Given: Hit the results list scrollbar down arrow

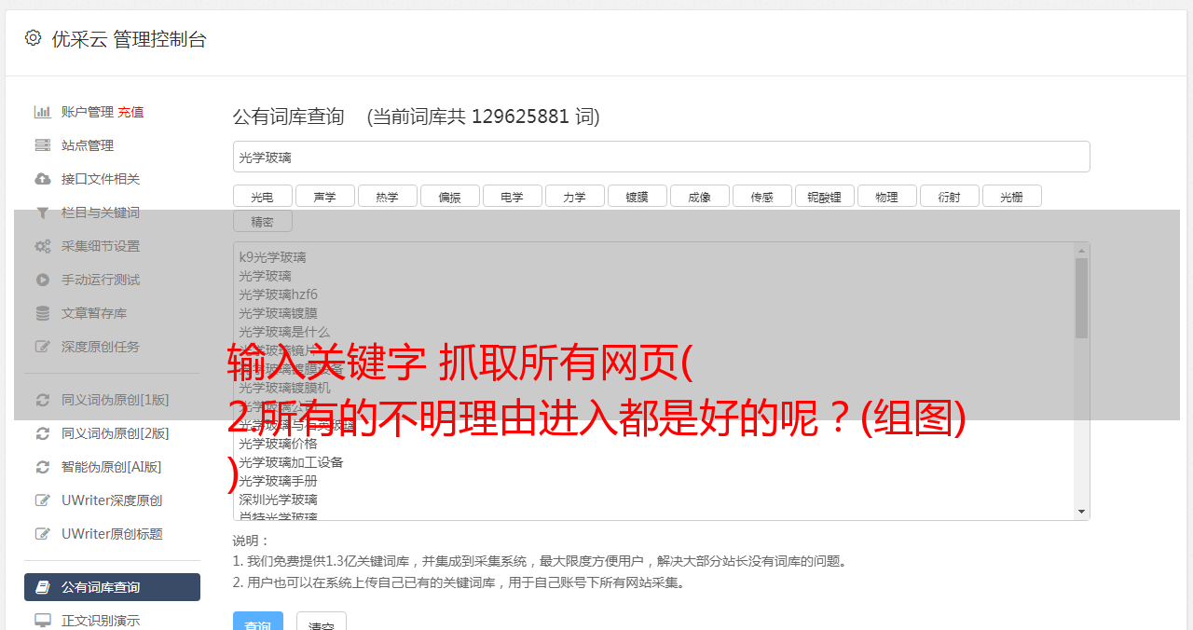Looking at the screenshot, I should 1082,512.
